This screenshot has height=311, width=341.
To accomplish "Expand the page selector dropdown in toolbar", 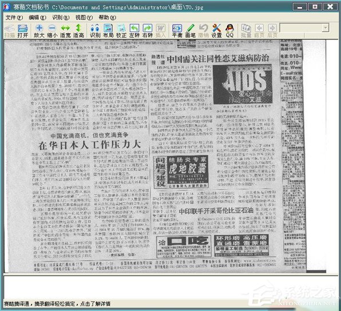I will point(325,28).
